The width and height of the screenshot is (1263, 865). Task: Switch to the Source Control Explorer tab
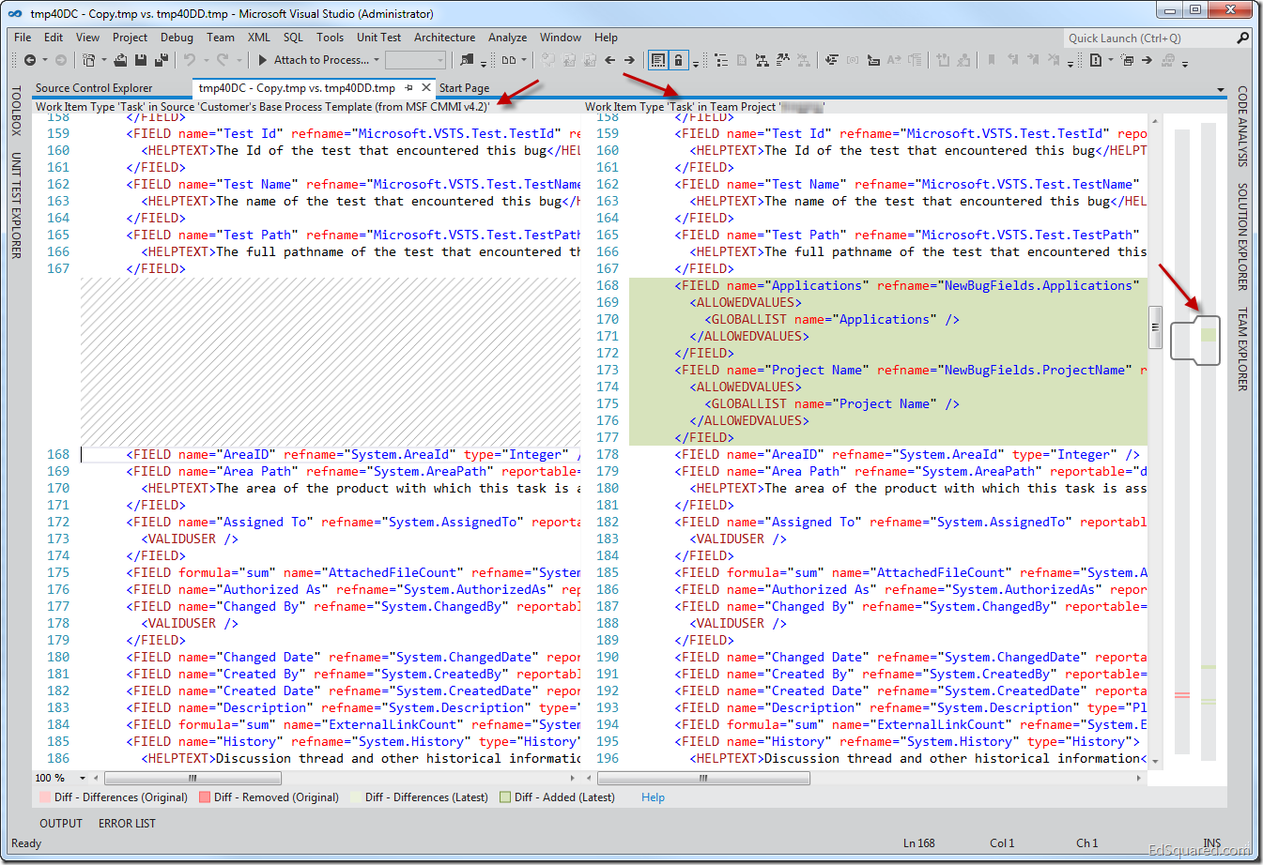(94, 88)
